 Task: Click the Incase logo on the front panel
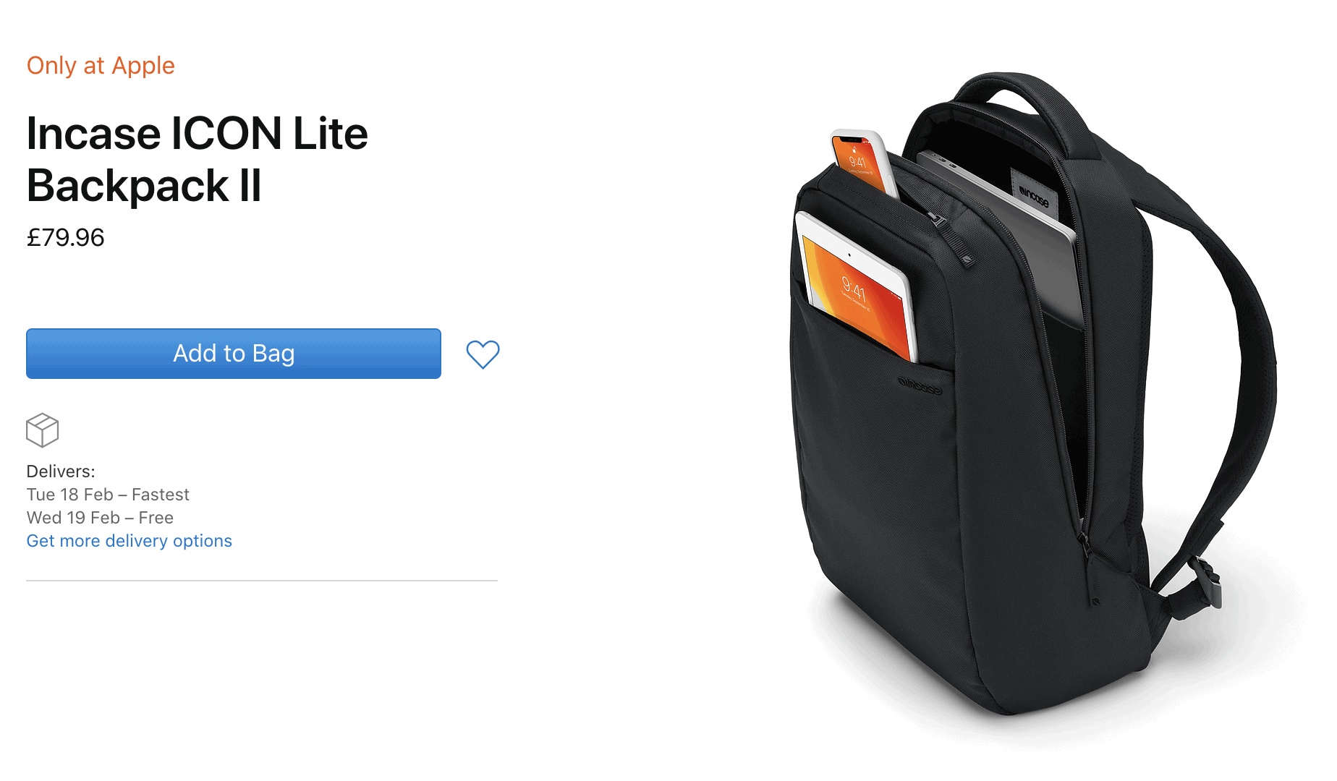[920, 385]
